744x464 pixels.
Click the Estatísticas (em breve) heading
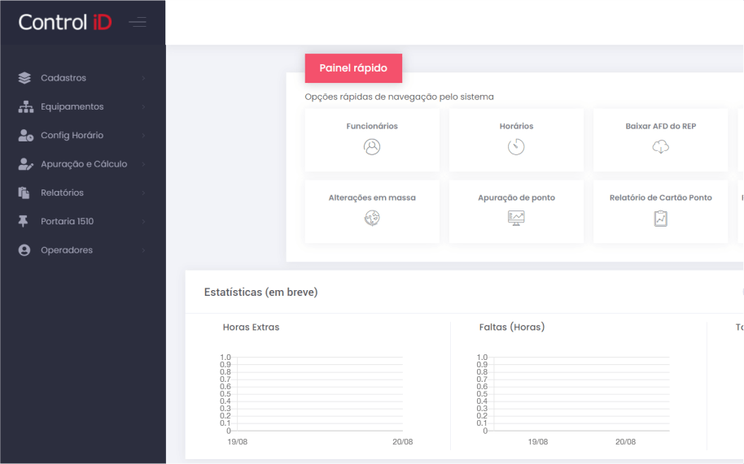(261, 292)
